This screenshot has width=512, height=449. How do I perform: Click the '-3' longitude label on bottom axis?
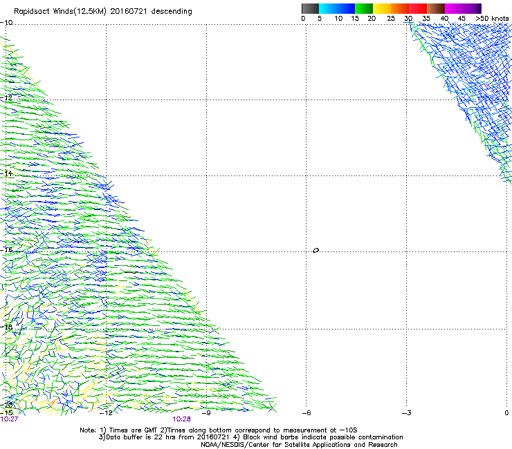(406, 413)
